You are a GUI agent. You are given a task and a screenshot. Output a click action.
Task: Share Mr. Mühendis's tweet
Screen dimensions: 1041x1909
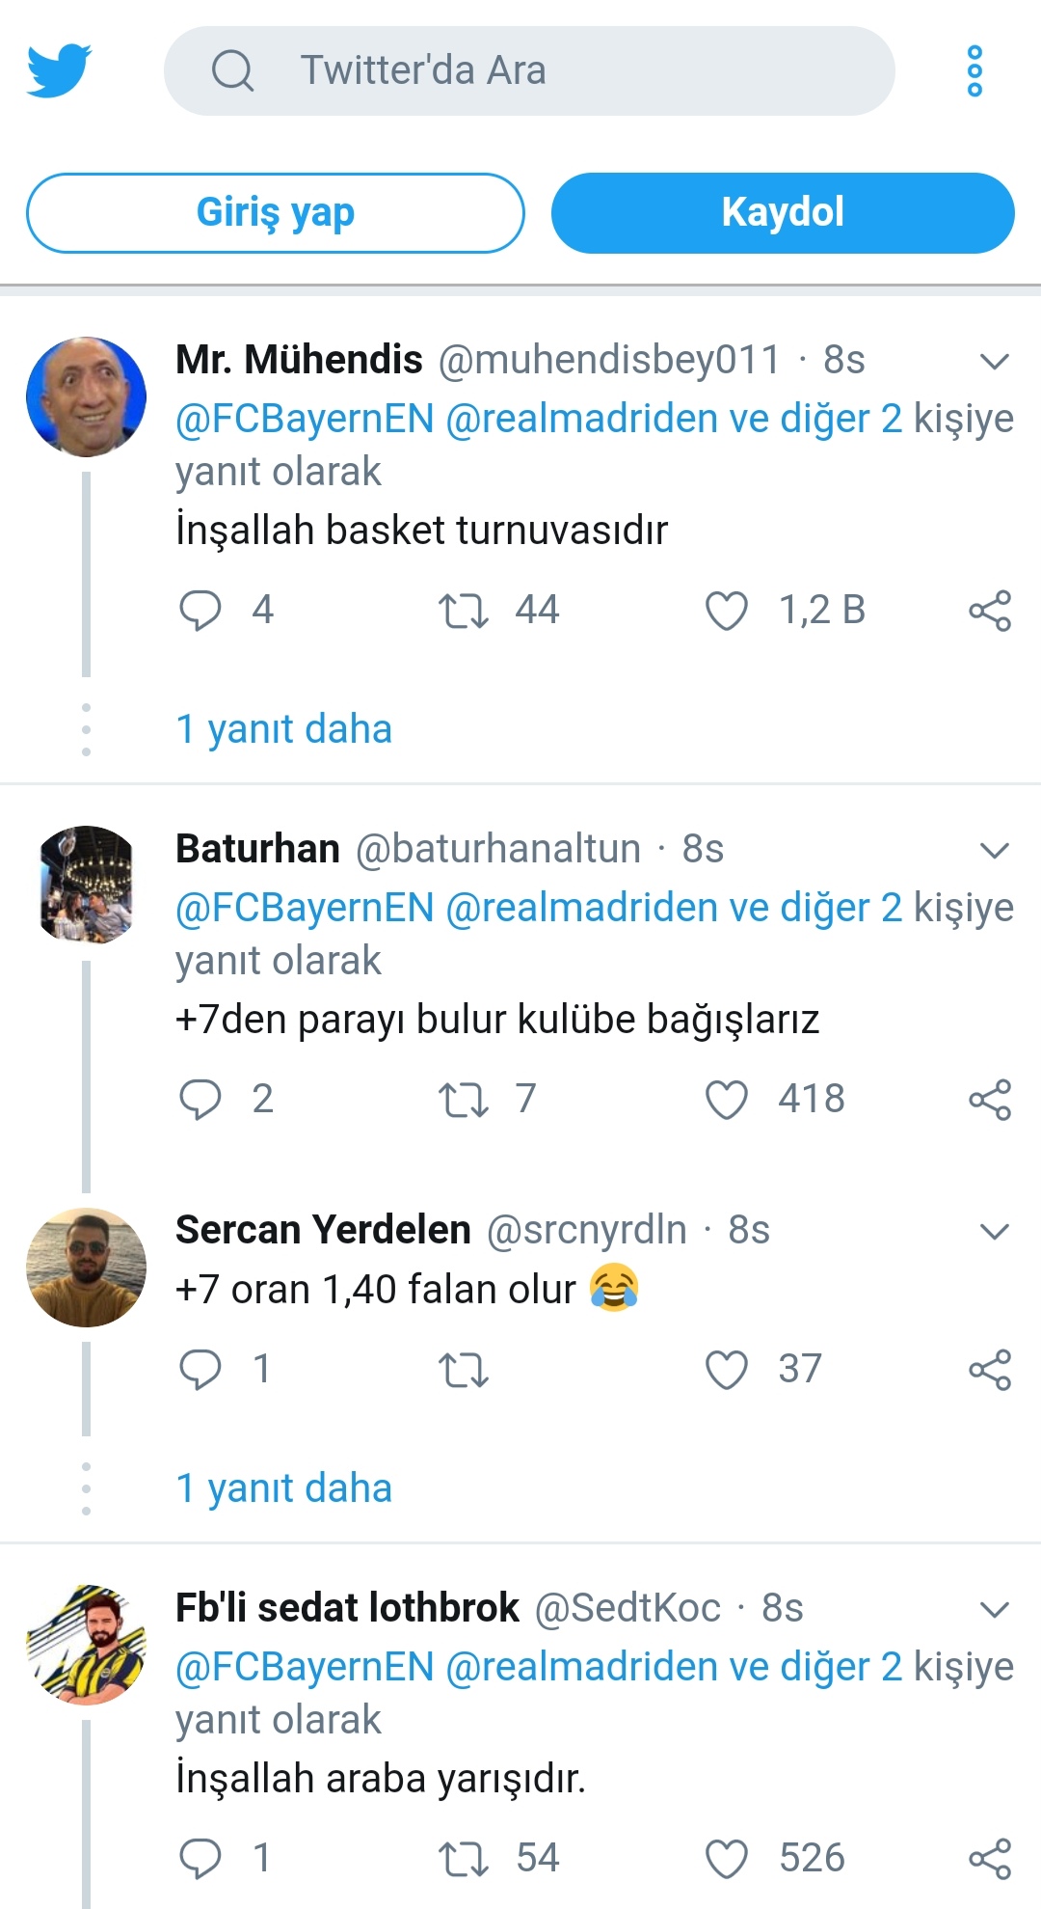tap(990, 611)
